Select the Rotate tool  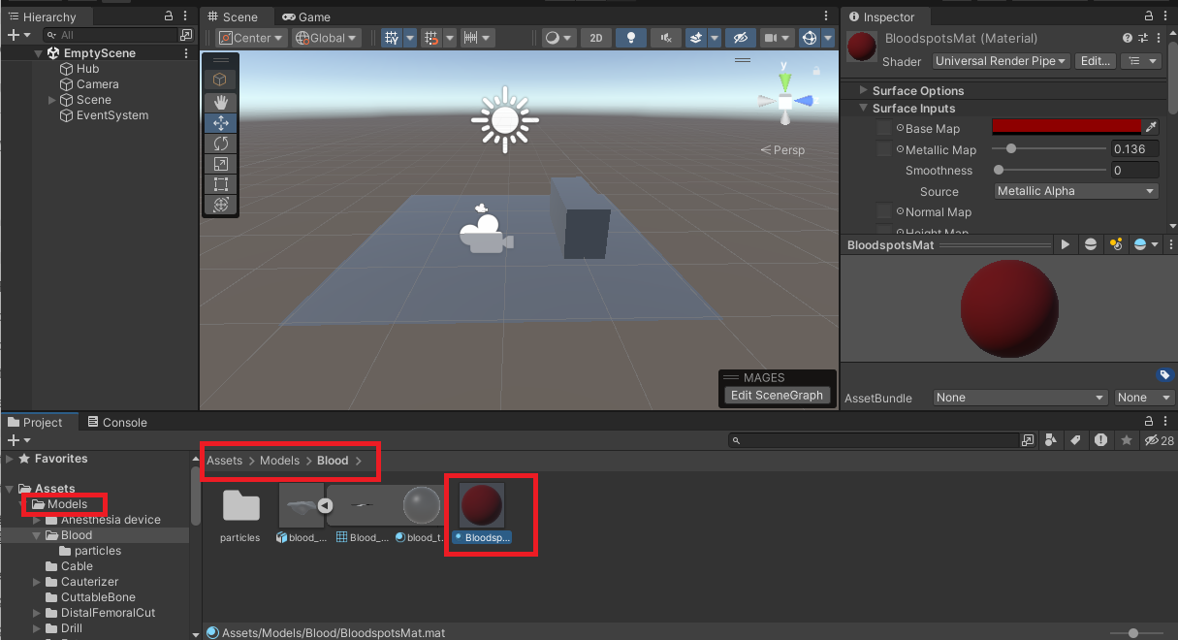click(x=220, y=144)
